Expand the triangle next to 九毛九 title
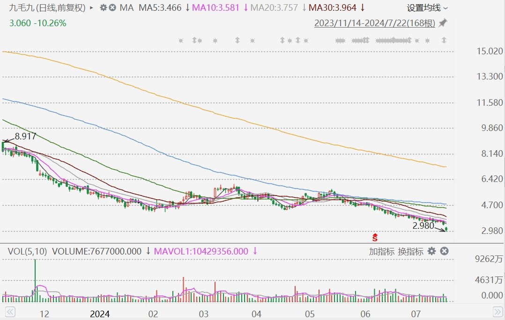This screenshot has width=505, height=320. click(x=91, y=8)
